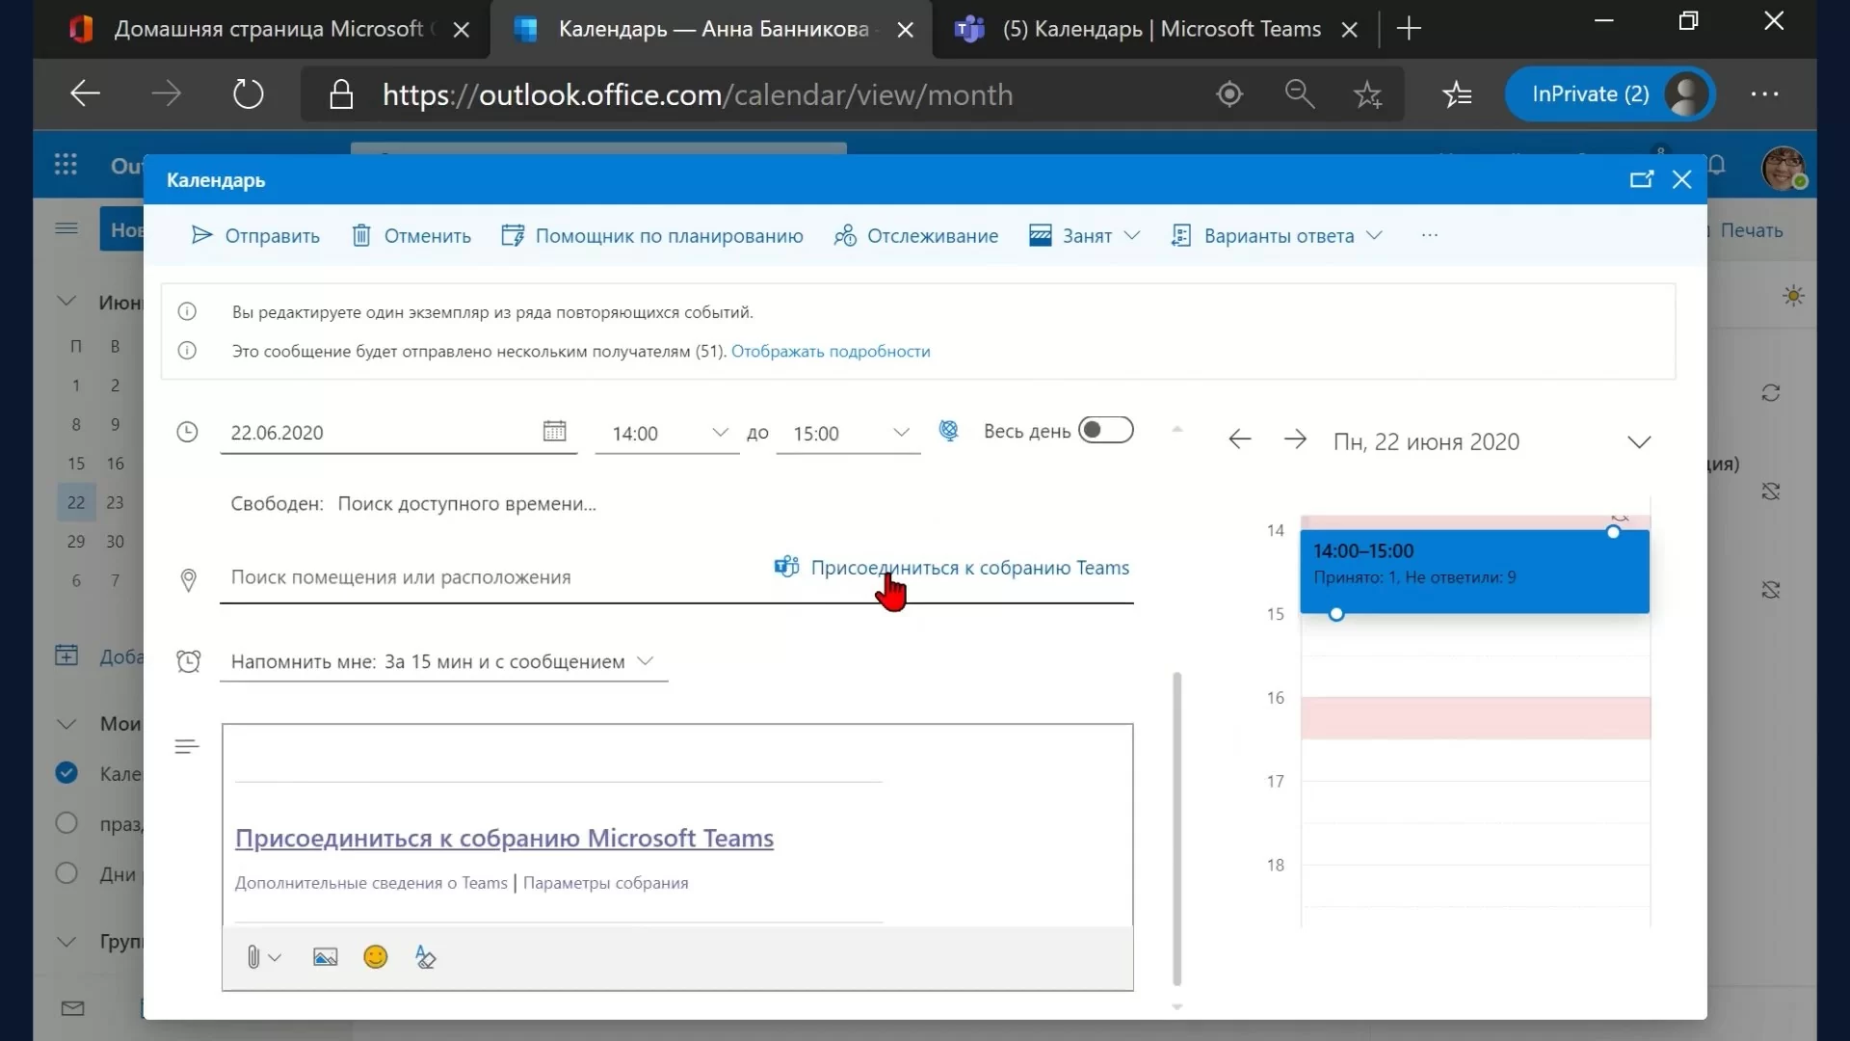Image resolution: width=1850 pixels, height=1041 pixels.
Task: Close the Microsoft Teams browser tab
Action: [1349, 30]
